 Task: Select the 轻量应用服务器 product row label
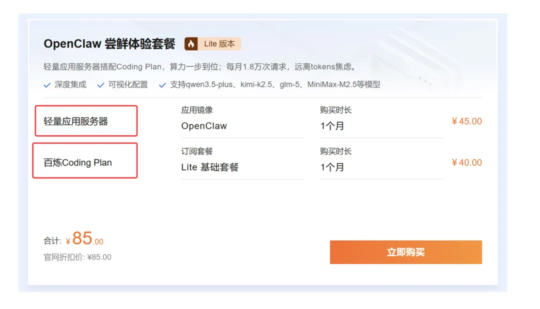pos(76,121)
